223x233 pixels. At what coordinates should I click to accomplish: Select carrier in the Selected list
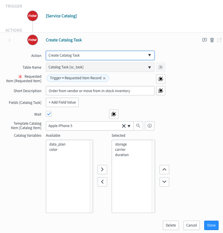(120, 150)
